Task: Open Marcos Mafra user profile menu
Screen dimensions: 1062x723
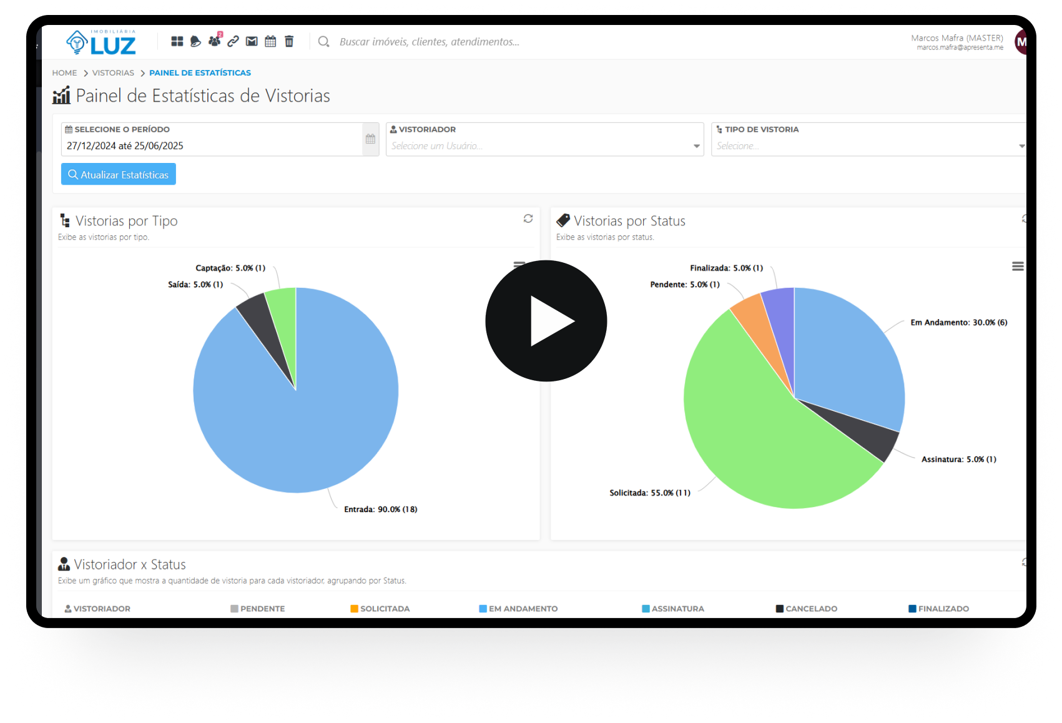Action: point(1020,42)
